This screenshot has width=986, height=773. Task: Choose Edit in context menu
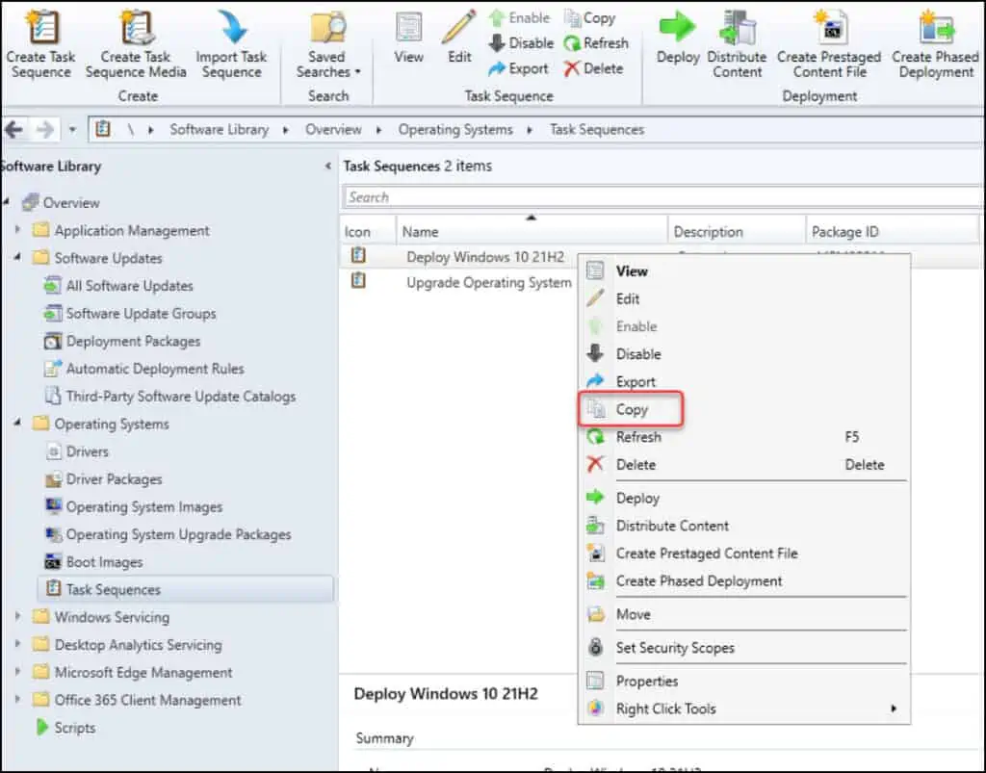744,299
